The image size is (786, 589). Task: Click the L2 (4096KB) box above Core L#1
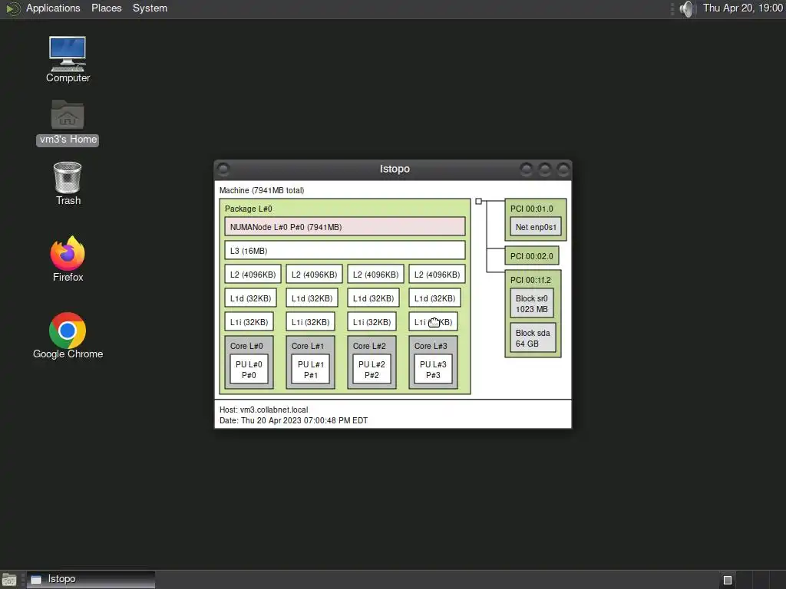click(314, 275)
